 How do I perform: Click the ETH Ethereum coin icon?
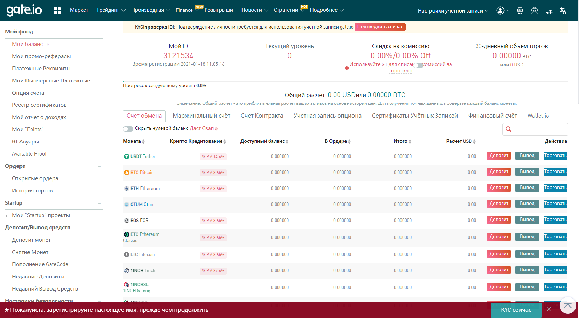point(127,189)
